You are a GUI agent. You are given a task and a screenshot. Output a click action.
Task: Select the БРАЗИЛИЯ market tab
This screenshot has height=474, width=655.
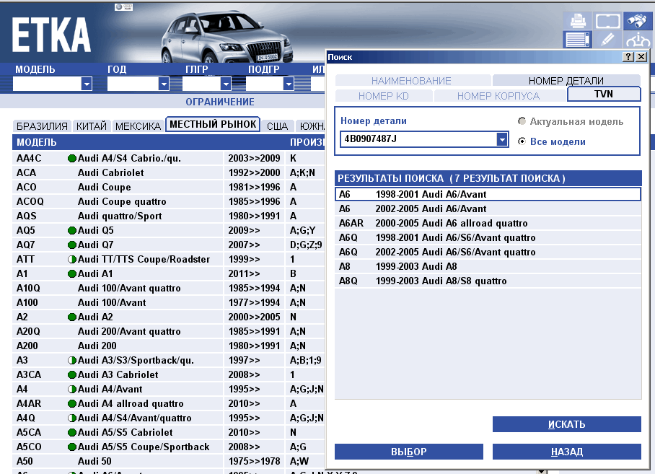pyautogui.click(x=42, y=126)
